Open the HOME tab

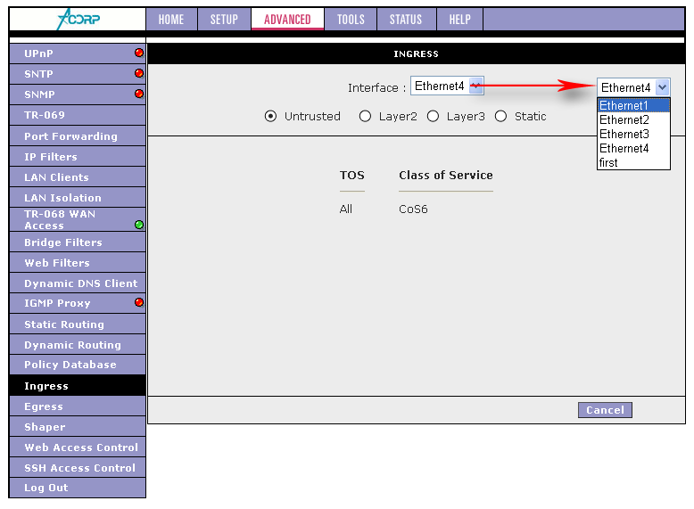(x=171, y=20)
